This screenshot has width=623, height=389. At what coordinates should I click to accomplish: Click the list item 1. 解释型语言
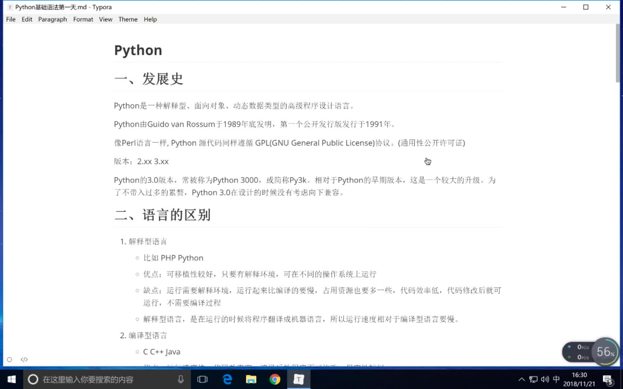tap(143, 242)
